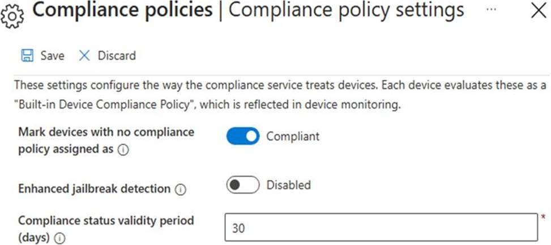Viewport: 551px width, 245px height.
Task: Click the Discard button label
Action: (117, 55)
